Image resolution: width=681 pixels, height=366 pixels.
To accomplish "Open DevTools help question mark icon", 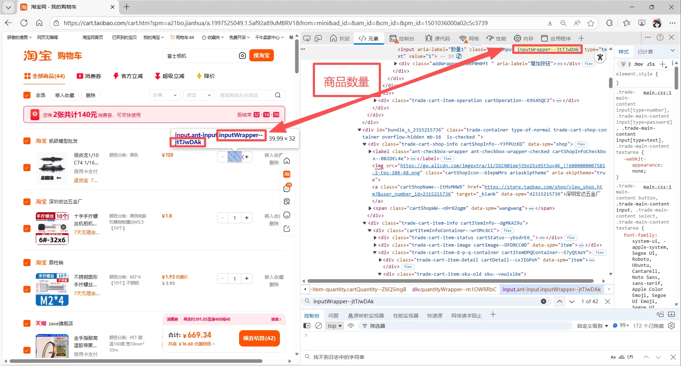I will pos(660,37).
